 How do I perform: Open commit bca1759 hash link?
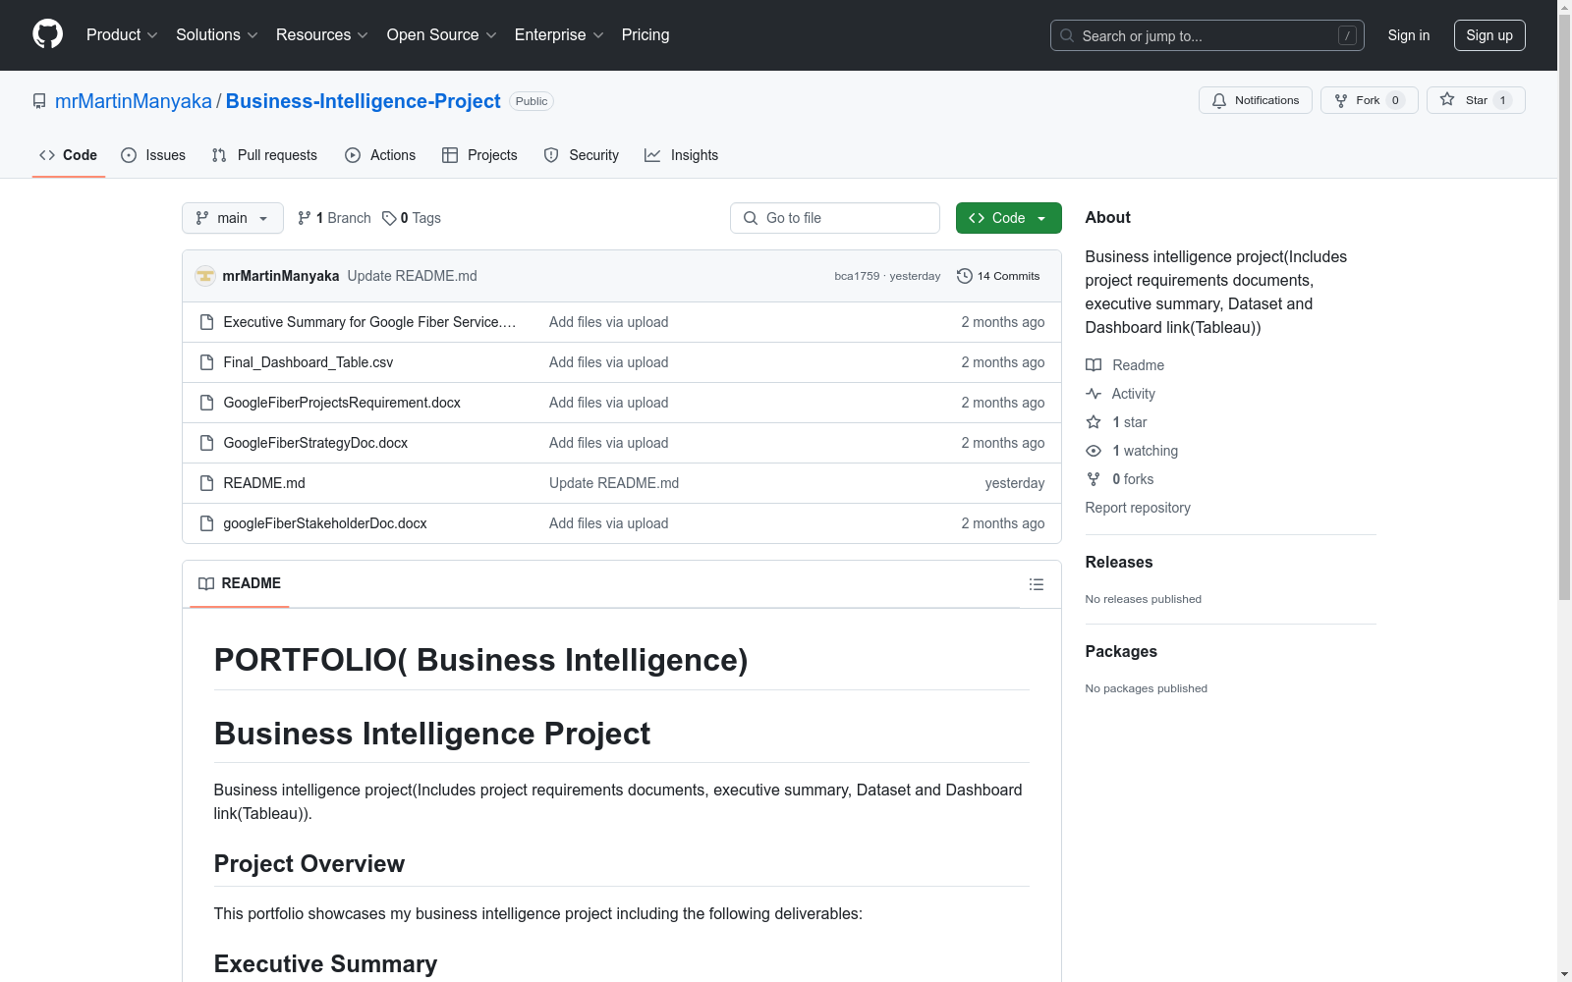[857, 276]
